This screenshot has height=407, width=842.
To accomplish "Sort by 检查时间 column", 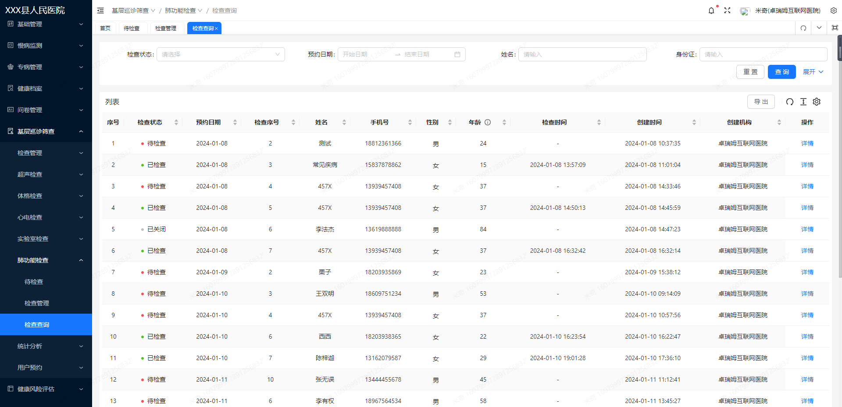I will tap(599, 122).
